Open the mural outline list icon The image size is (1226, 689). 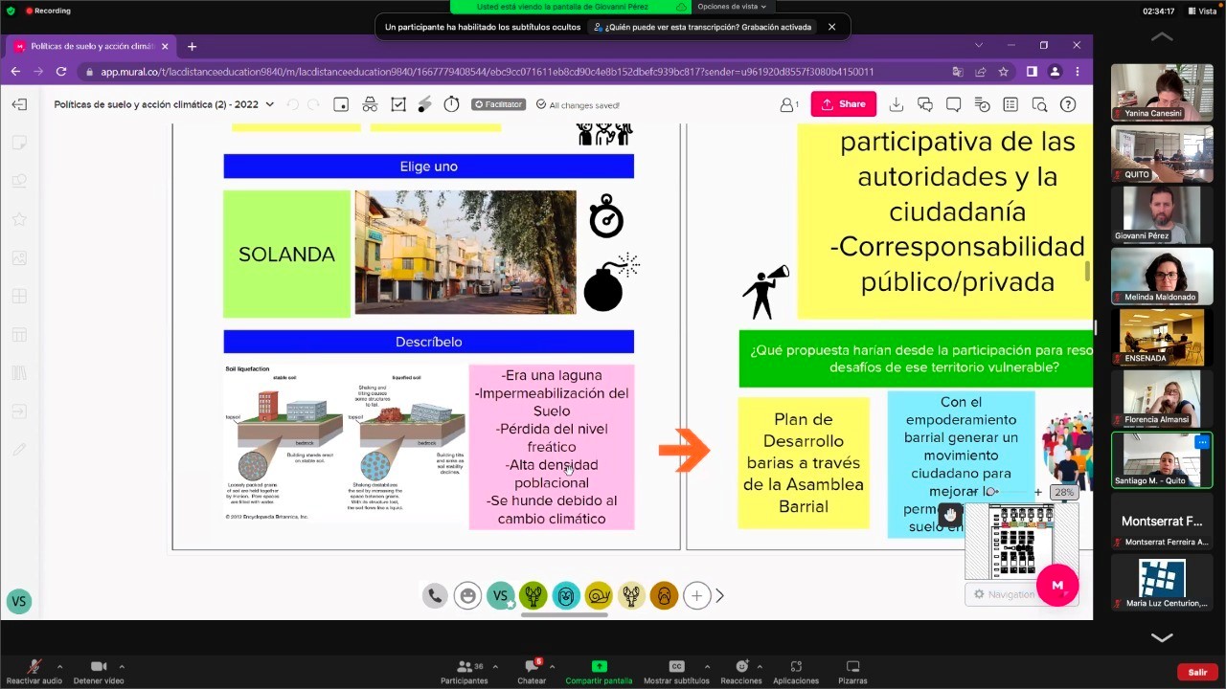coord(1011,104)
